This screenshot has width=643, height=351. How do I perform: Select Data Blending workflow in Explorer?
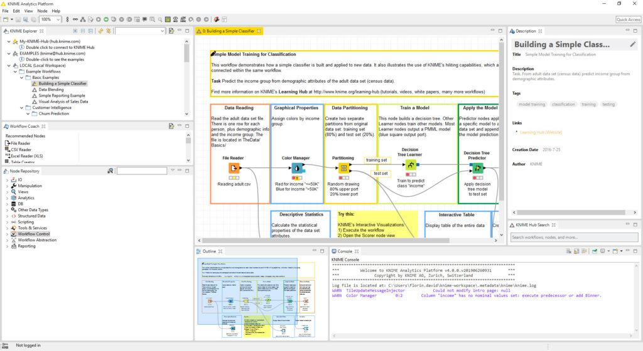[51, 89]
